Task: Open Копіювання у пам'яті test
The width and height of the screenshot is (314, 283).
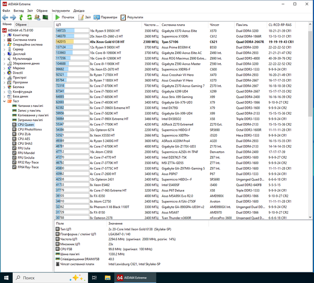Action: [33, 115]
